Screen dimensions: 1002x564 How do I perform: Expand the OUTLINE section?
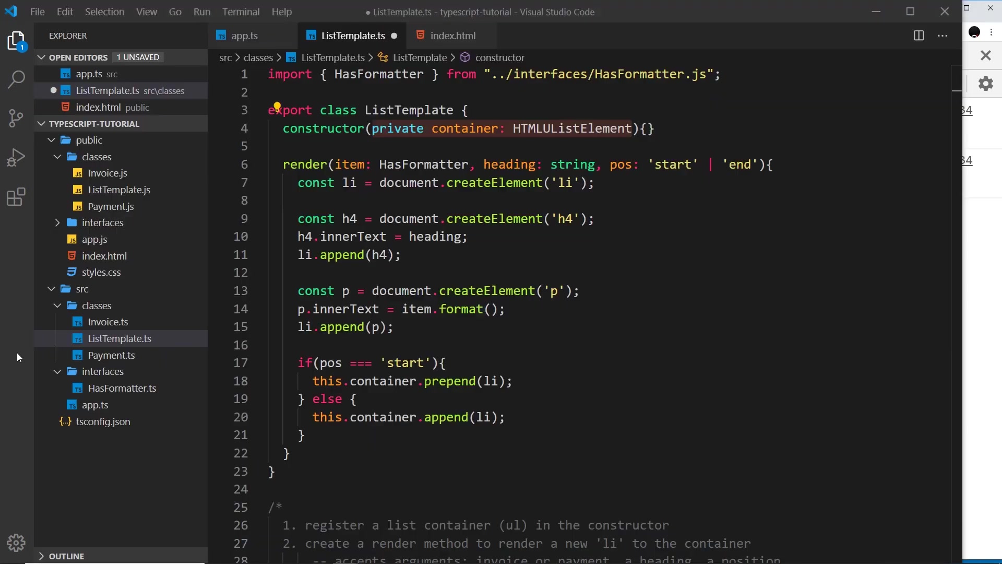tap(42, 556)
